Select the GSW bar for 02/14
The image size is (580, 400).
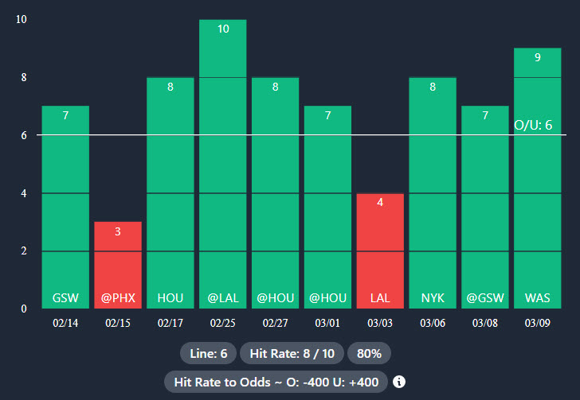tap(65, 207)
